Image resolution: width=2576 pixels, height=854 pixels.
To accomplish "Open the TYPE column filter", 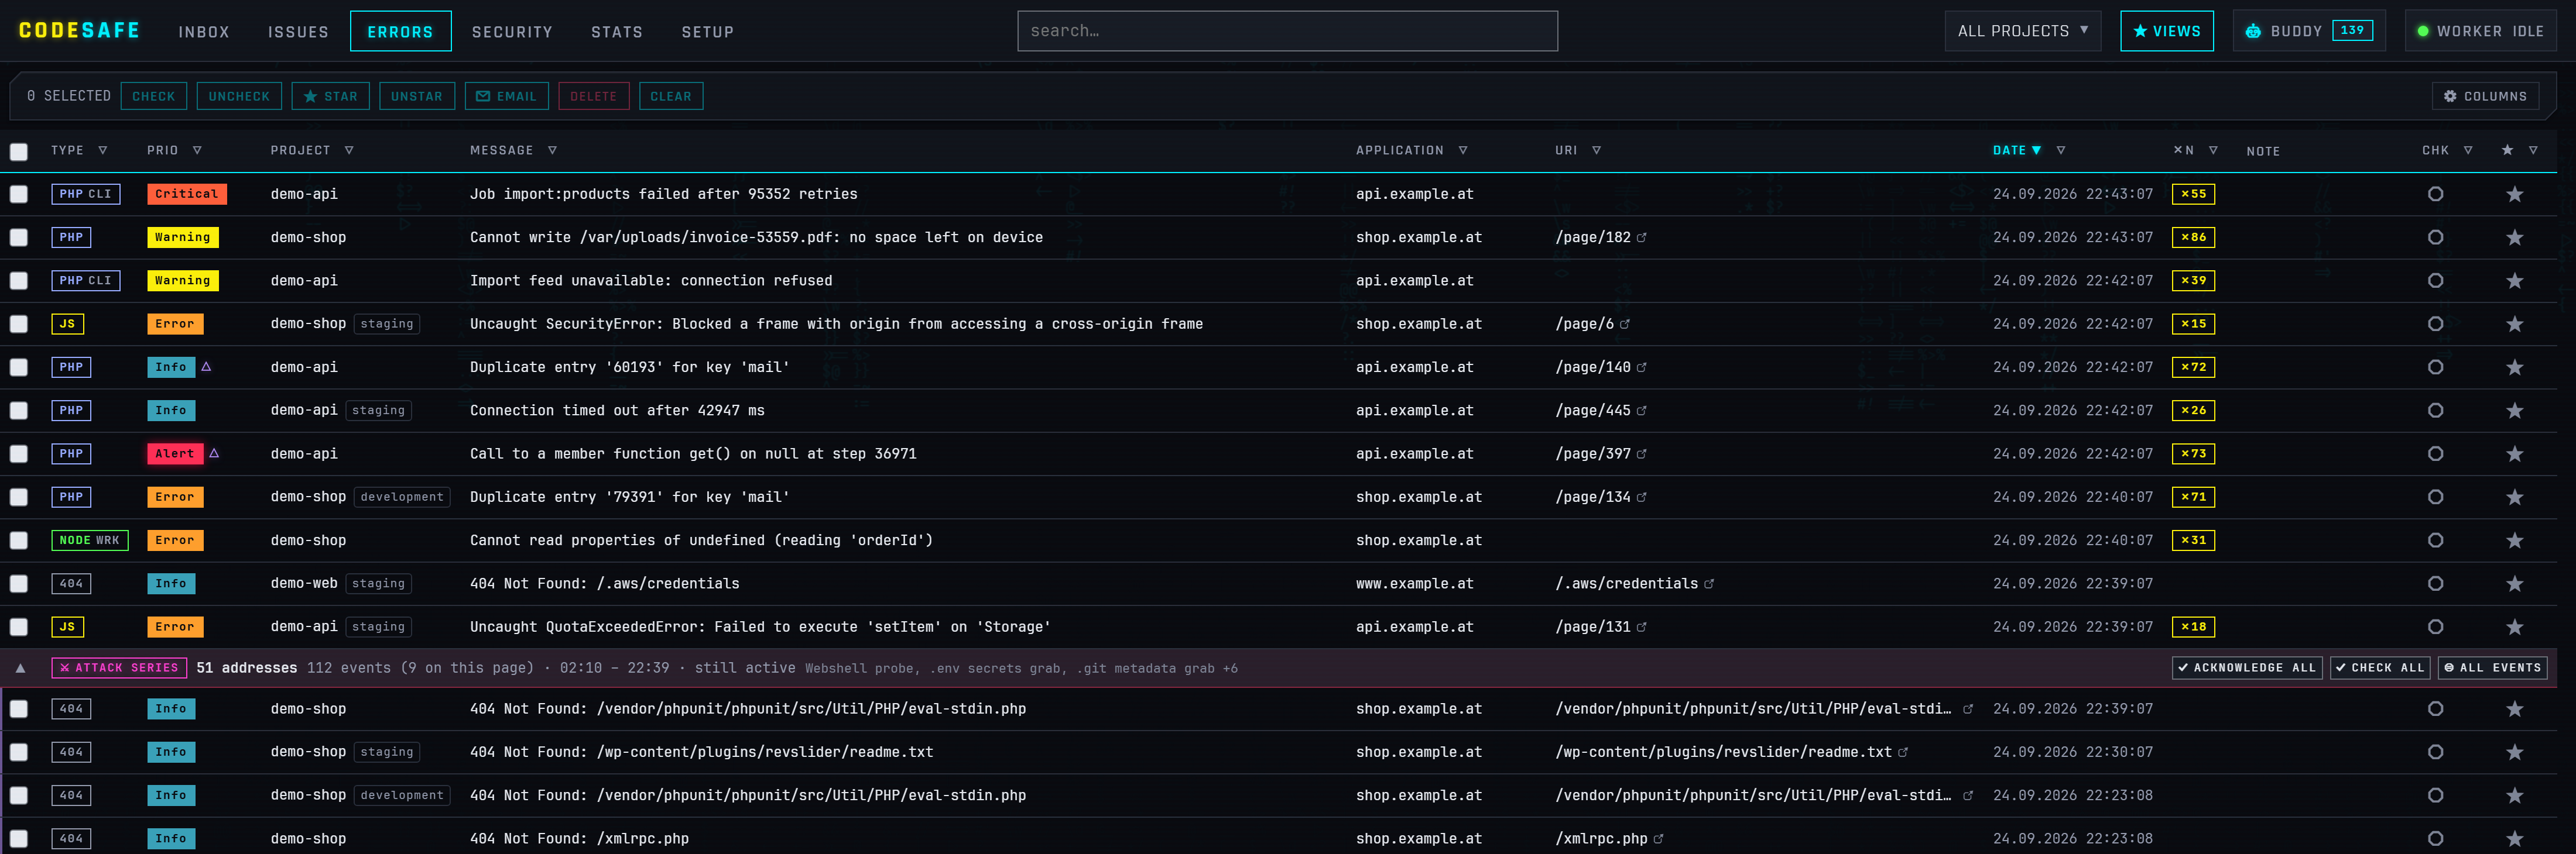I will (x=103, y=150).
